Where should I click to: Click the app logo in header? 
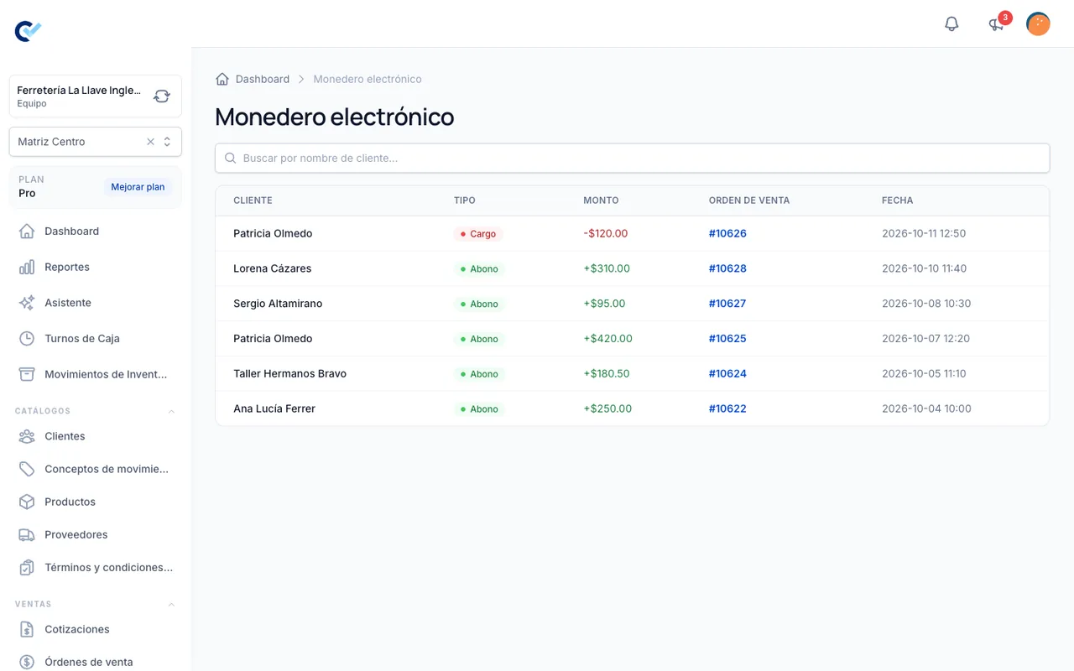point(28,31)
